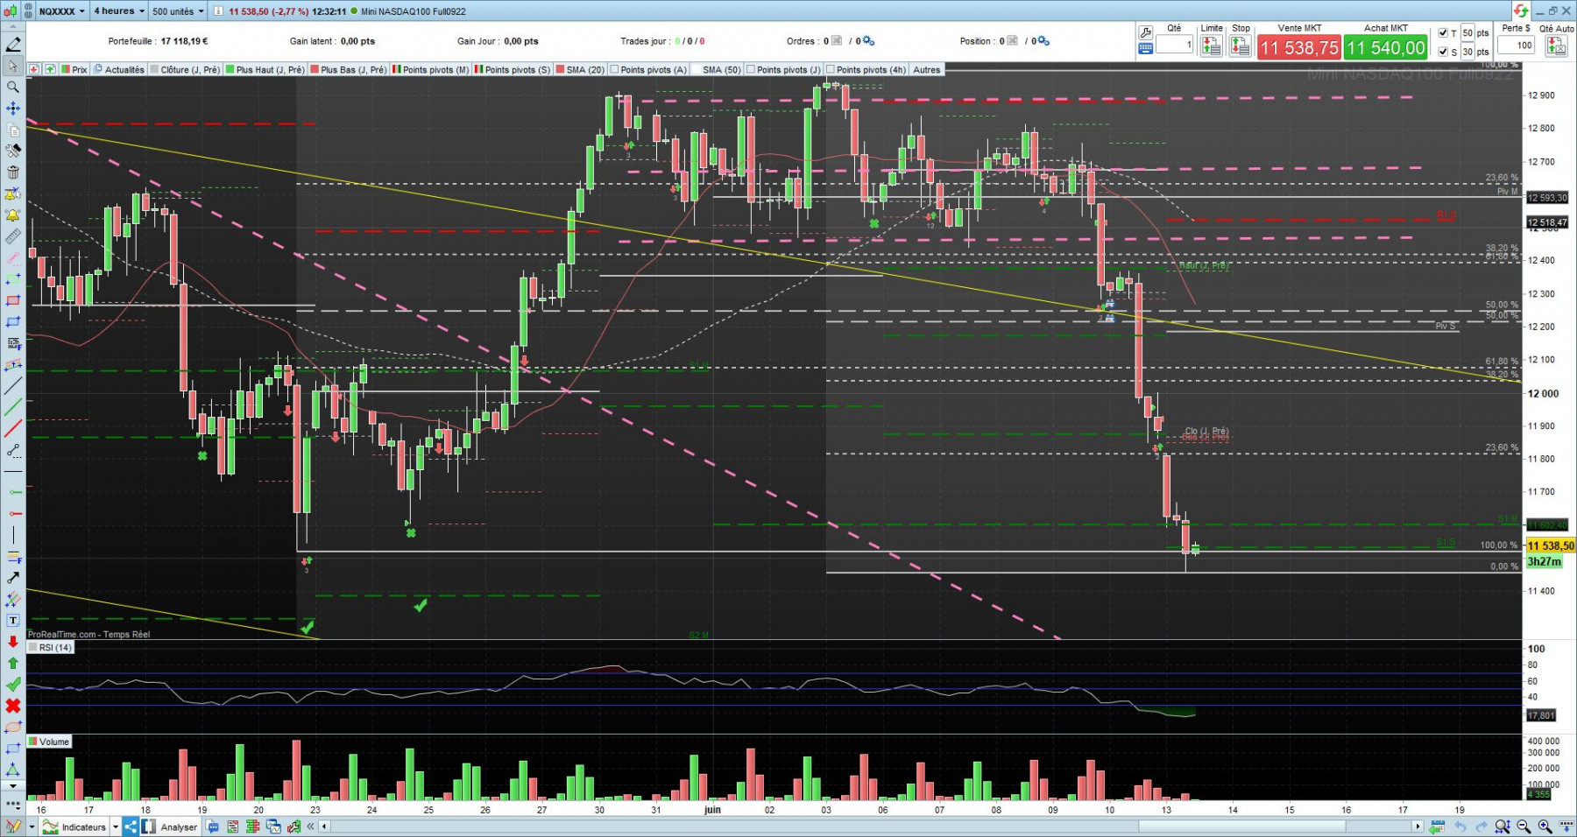
Task: Enable the Points pivots (A) checkbox
Action: [x=614, y=70]
